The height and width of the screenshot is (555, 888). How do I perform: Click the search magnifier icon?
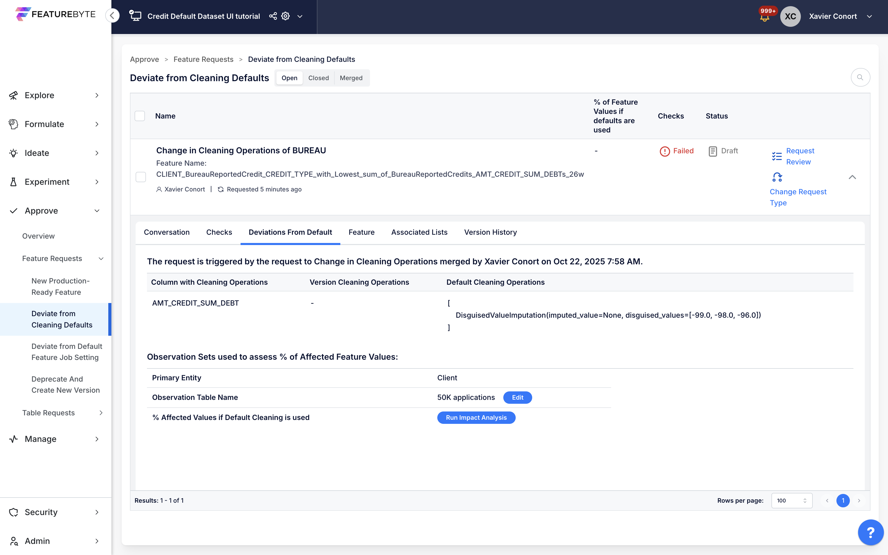pyautogui.click(x=860, y=78)
